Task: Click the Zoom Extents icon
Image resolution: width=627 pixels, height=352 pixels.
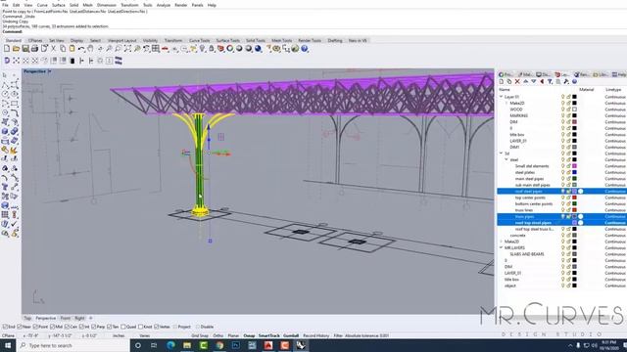Action: [127, 49]
